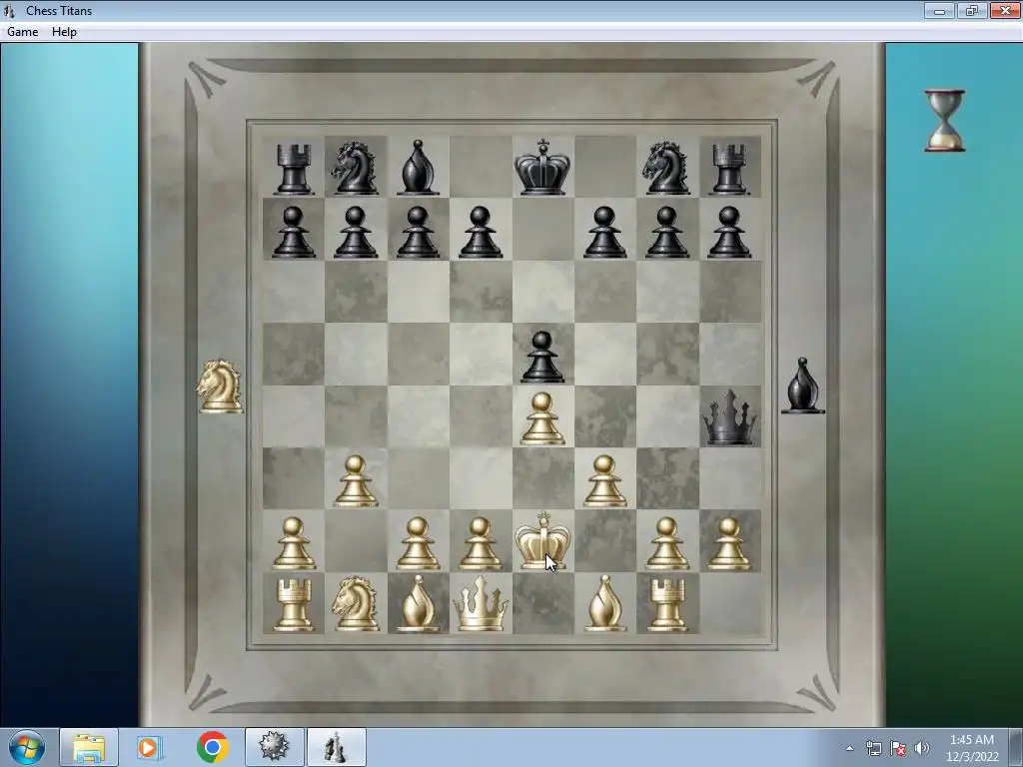This screenshot has height=767, width=1023.
Task: Open the Game menu
Action: tap(22, 31)
